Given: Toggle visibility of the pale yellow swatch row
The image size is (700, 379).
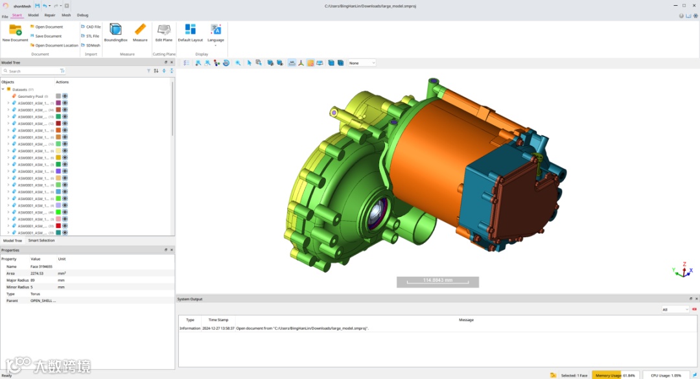Looking at the screenshot, I should pos(65,151).
